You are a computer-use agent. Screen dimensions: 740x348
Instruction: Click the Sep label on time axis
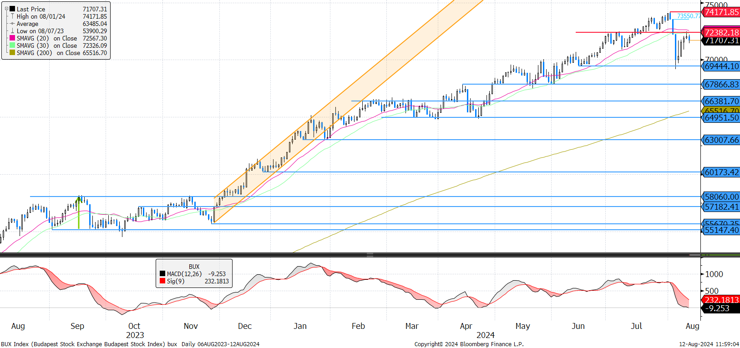[x=77, y=326]
